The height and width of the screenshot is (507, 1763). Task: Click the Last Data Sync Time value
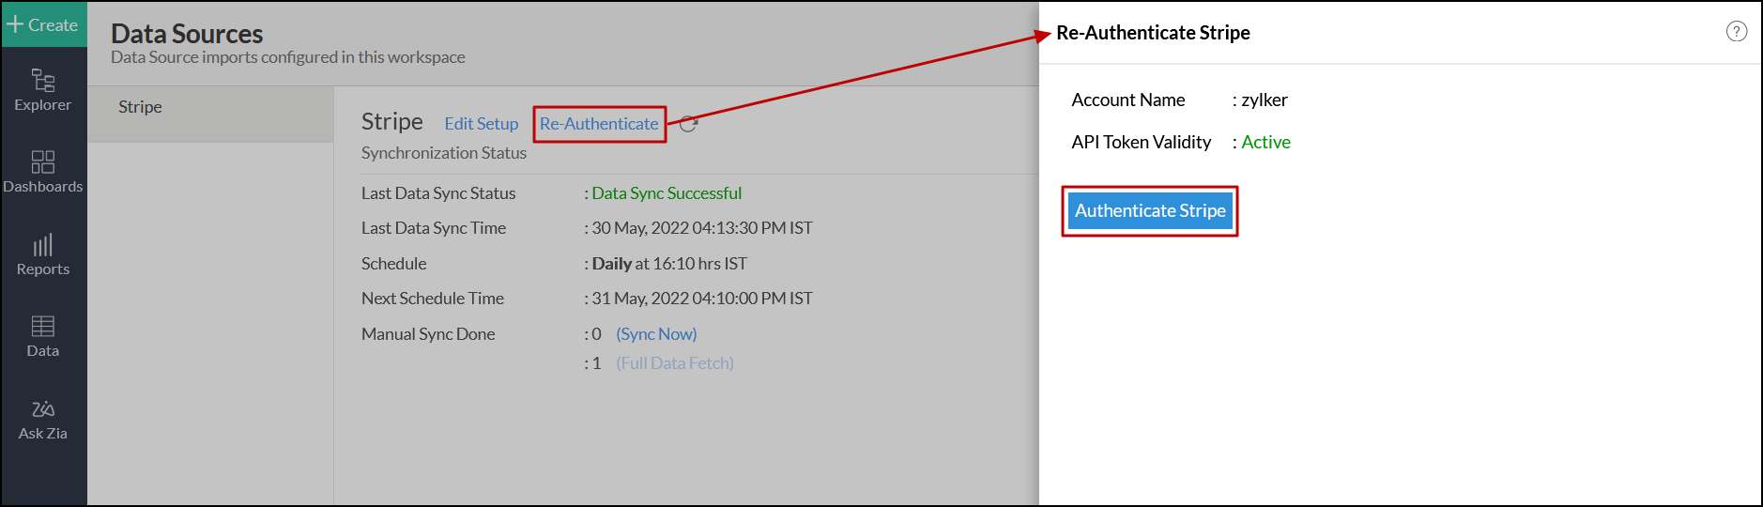(702, 228)
